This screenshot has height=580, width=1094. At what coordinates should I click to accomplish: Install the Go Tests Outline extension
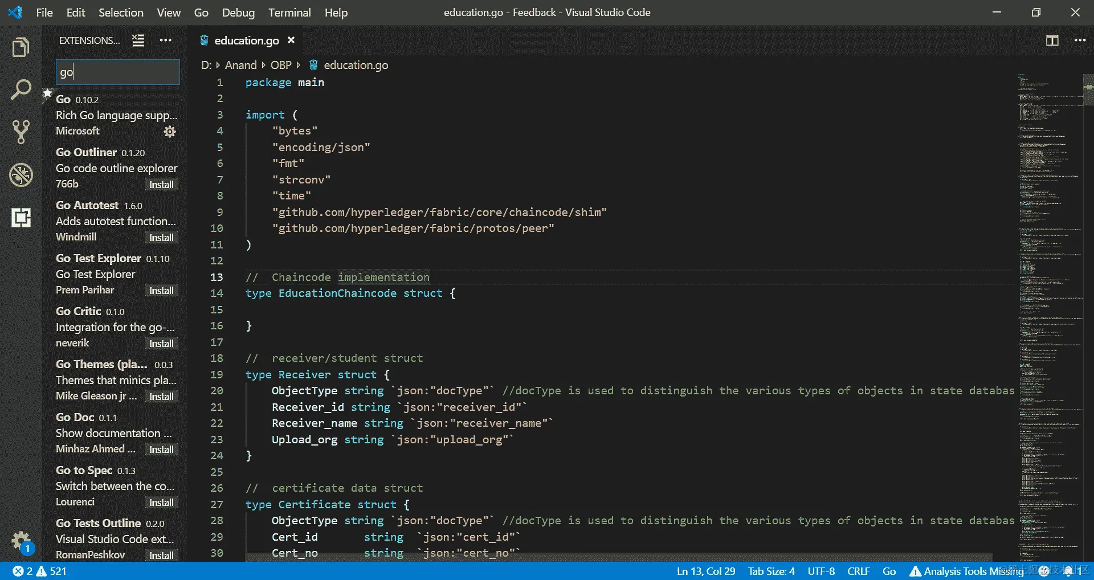click(x=161, y=556)
